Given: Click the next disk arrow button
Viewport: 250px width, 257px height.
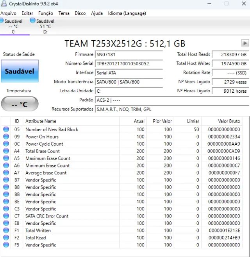Looking at the screenshot, I should [245, 43].
